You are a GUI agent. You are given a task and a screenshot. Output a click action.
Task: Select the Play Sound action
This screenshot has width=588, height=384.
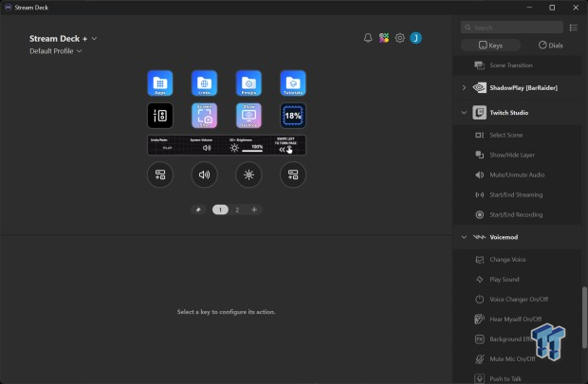518,280
